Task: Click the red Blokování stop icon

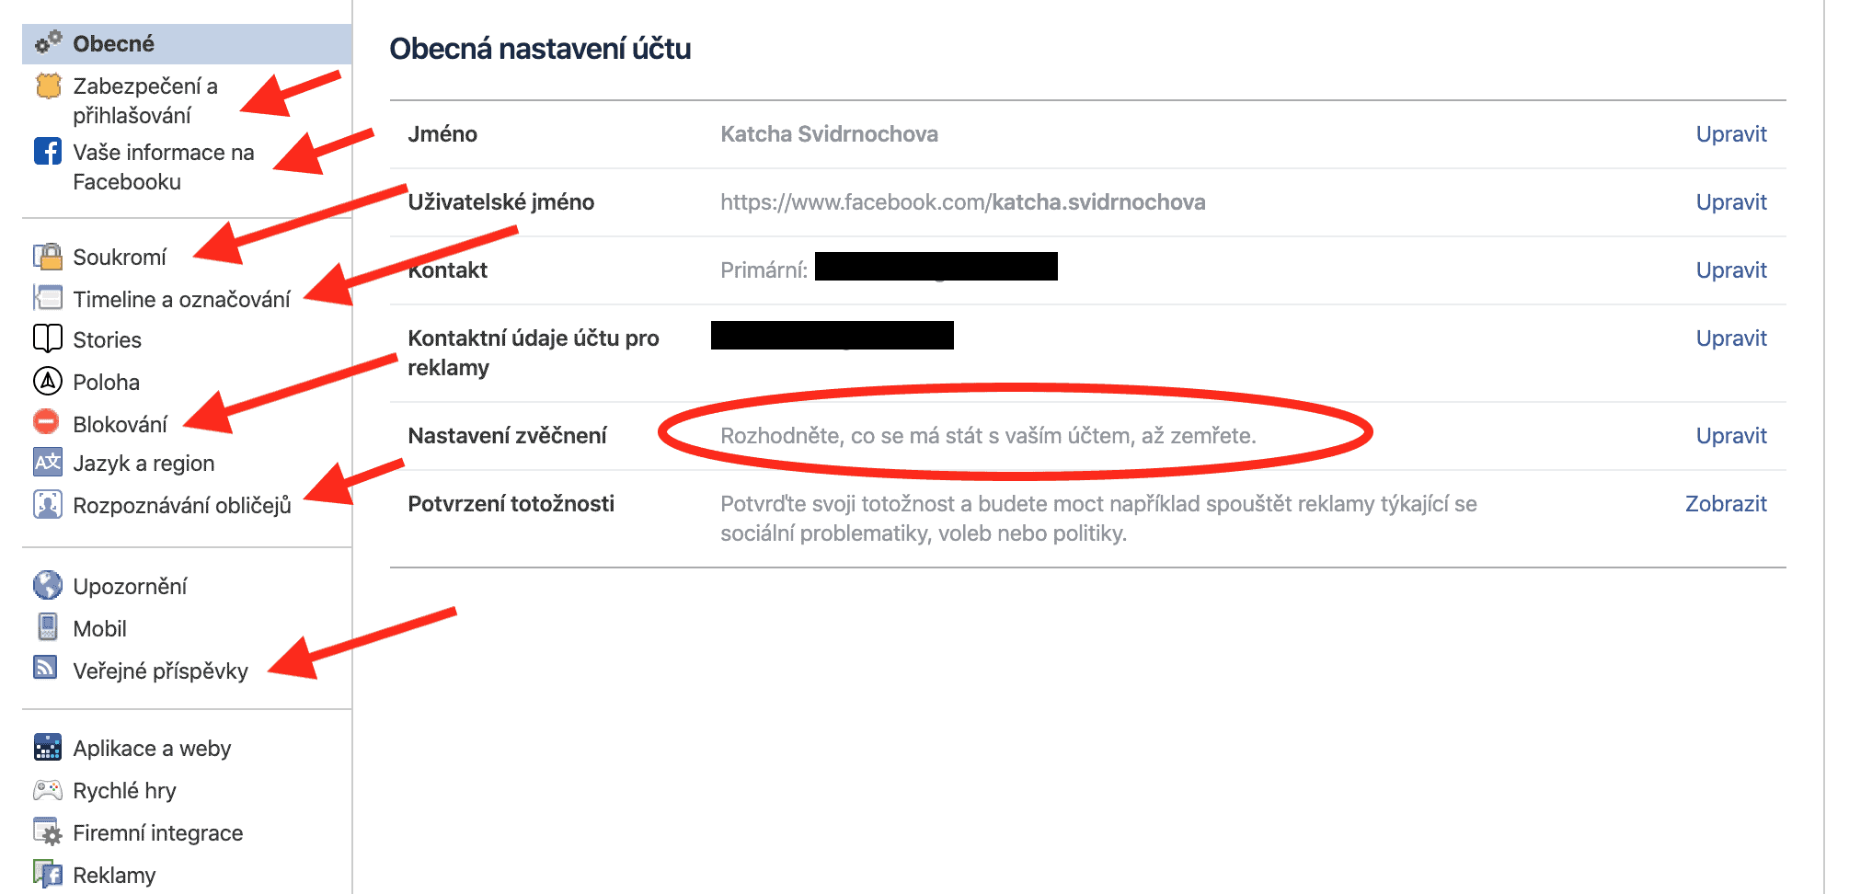Action: click(x=46, y=421)
